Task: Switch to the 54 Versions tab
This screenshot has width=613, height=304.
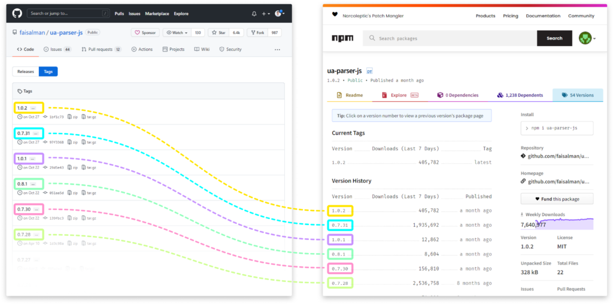Action: [x=578, y=95]
